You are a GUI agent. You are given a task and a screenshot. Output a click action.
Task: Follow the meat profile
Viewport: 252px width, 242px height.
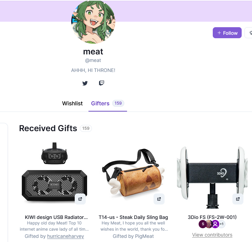227,33
